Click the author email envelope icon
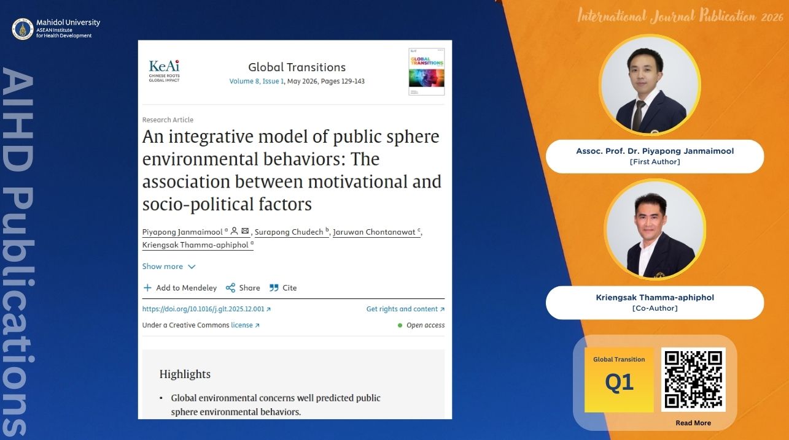 245,231
